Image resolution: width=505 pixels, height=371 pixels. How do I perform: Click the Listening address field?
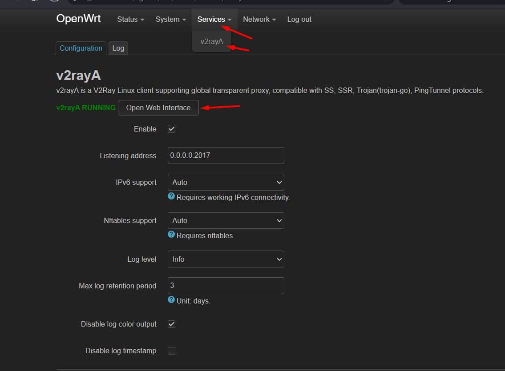tap(226, 155)
